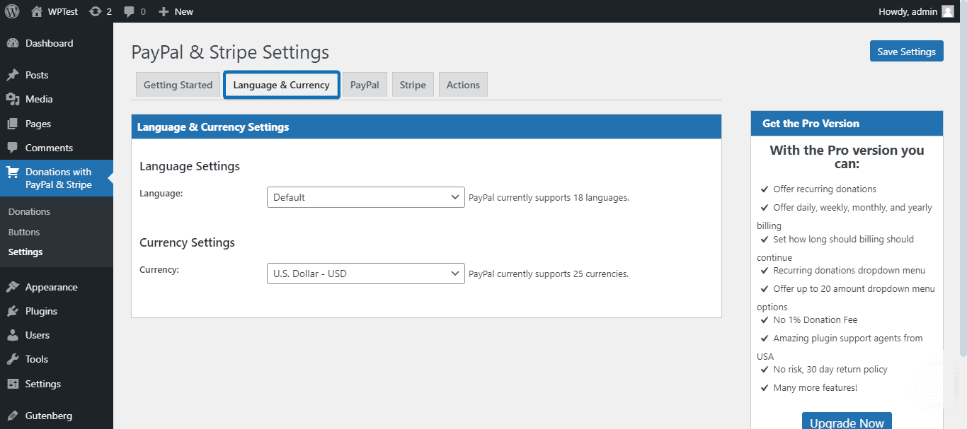Click the Upgrade Now button
Viewport: 967px width, 429px height.
[847, 422]
